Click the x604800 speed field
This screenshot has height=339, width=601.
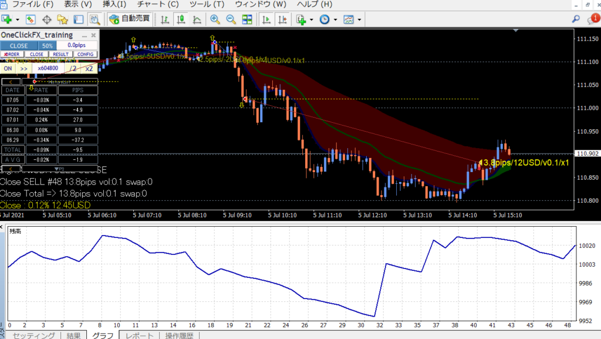(x=48, y=68)
